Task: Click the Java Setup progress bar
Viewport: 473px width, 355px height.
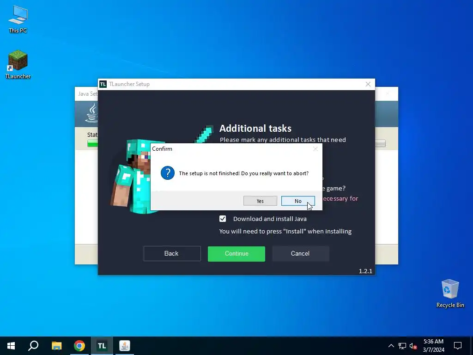Action: pos(92,143)
